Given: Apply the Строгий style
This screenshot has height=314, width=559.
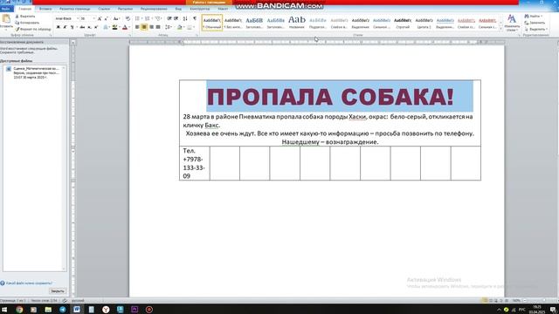Looking at the screenshot, I should pos(403,23).
